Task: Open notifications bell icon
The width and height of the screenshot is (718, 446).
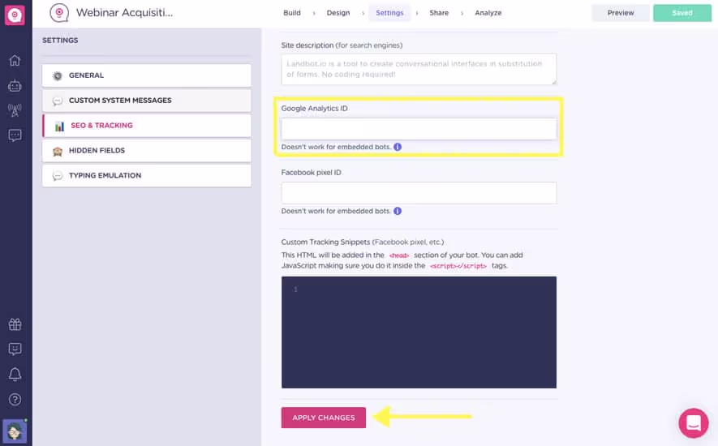Action: (15, 375)
